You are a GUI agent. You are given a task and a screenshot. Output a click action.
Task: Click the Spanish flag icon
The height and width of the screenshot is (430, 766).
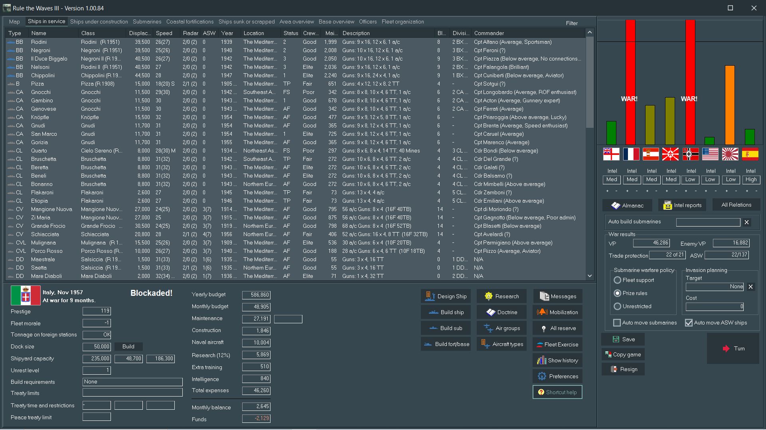pos(750,154)
